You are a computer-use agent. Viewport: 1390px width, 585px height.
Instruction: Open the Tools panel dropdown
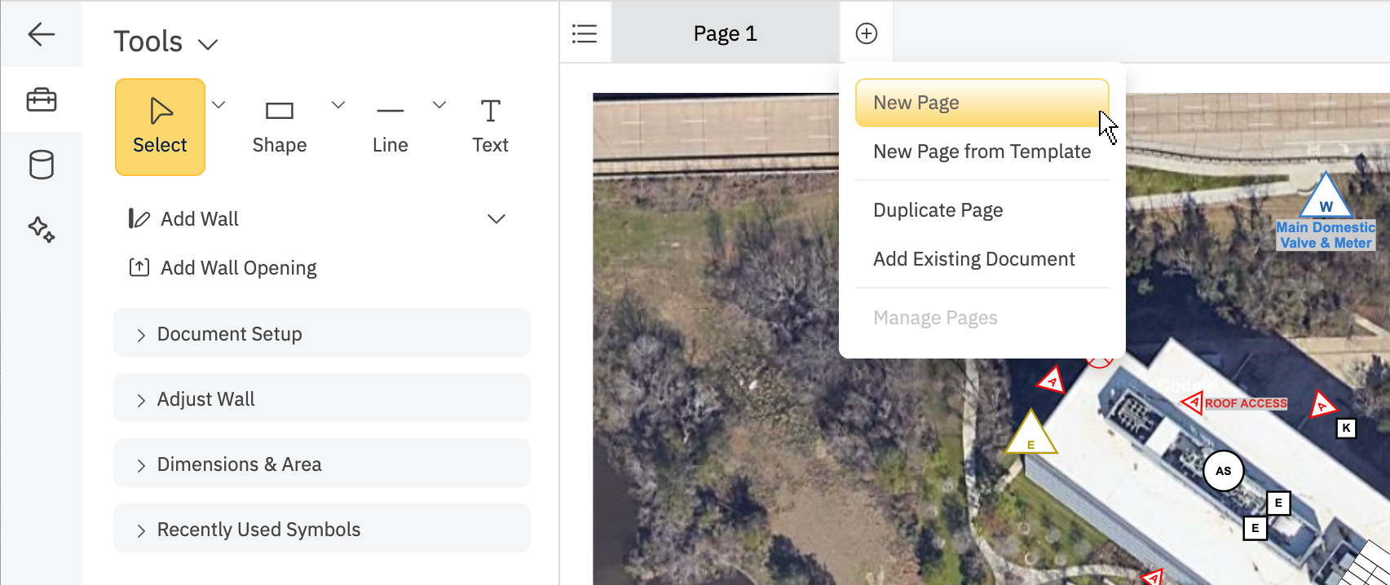208,44
